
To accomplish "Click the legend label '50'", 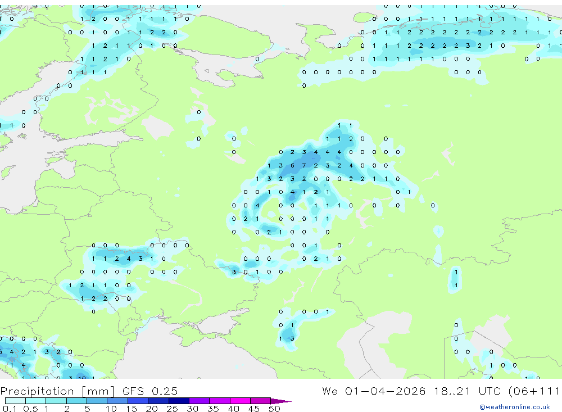I will click(x=274, y=409).
